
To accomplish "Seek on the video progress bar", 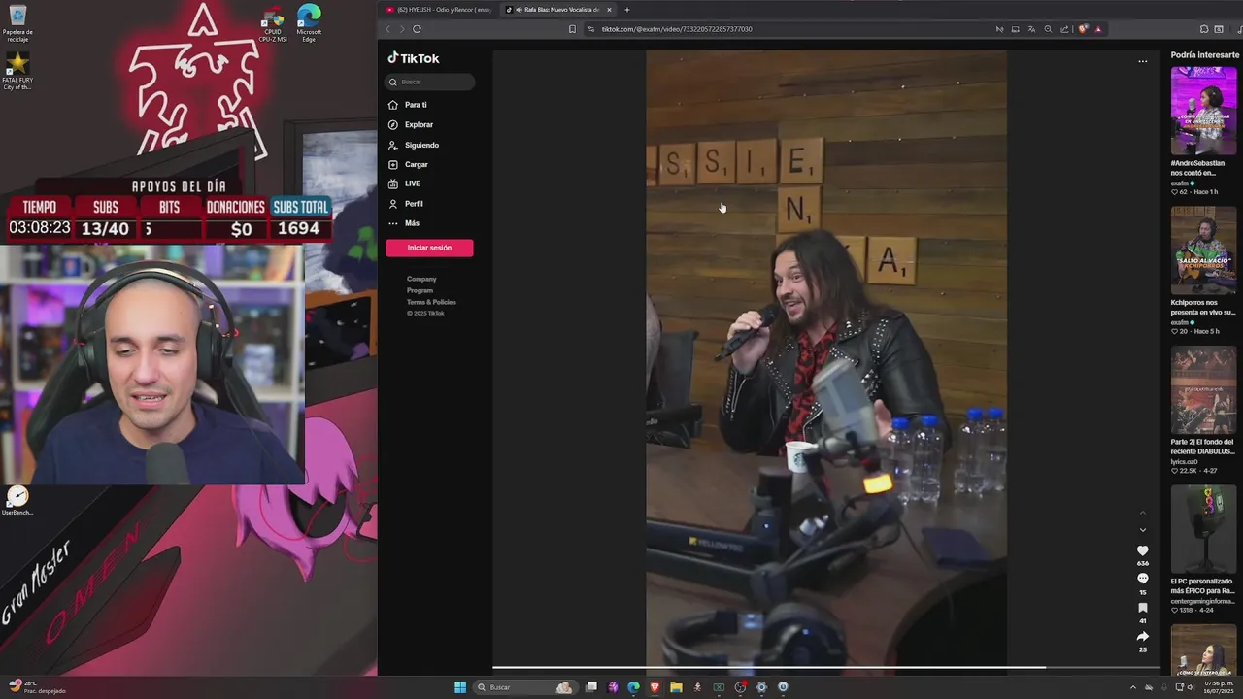I will click(825, 668).
